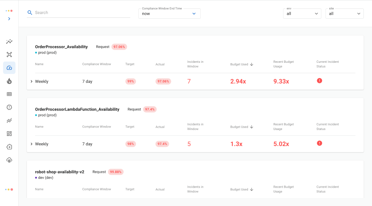Open the Compliance Window End Time dropdown

[169, 14]
